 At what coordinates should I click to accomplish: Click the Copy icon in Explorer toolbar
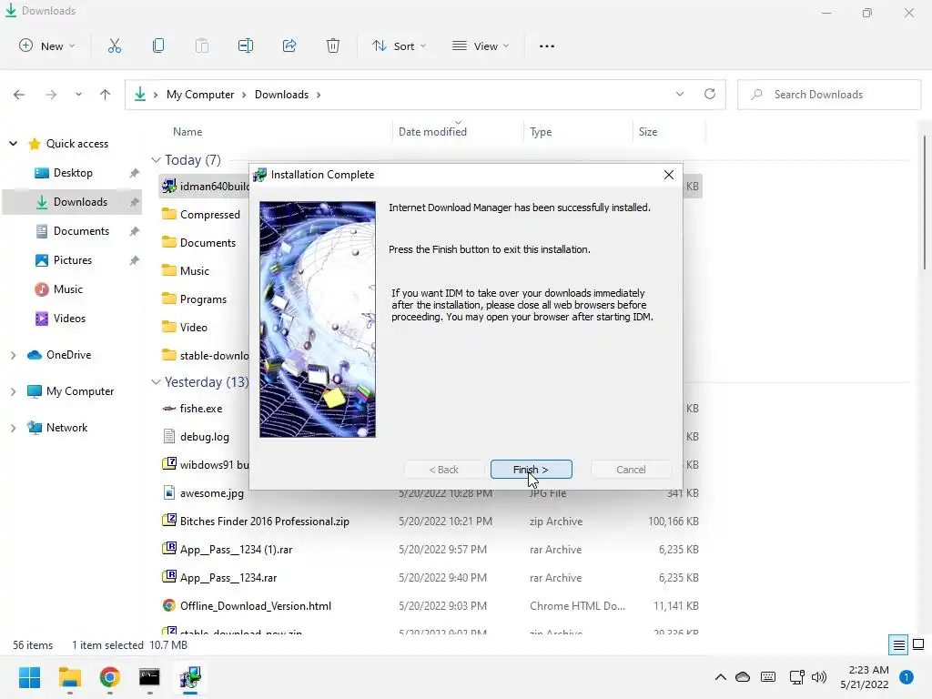(158, 46)
